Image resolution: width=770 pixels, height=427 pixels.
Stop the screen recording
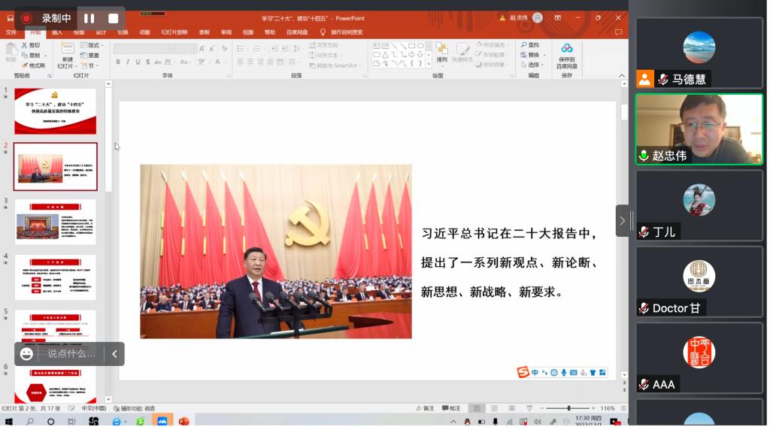(113, 18)
